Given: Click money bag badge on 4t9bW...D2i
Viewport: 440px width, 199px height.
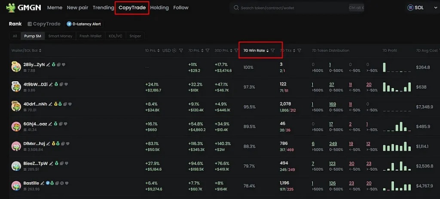Looking at the screenshot, I should pos(56,84).
